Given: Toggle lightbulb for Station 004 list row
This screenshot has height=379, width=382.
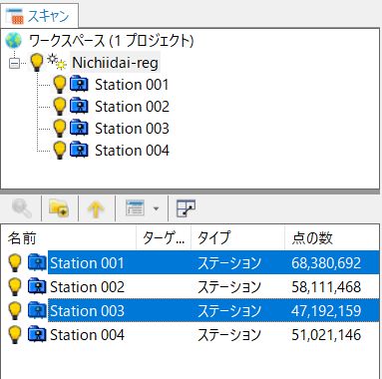Looking at the screenshot, I should pyautogui.click(x=15, y=335).
